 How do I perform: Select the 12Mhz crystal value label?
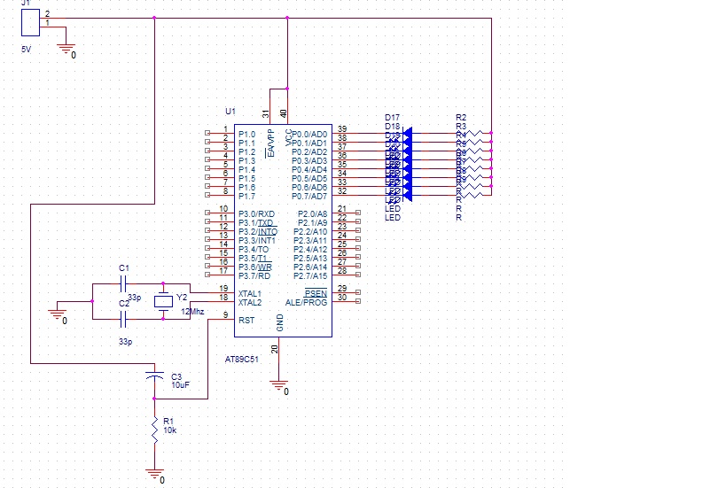click(x=192, y=311)
